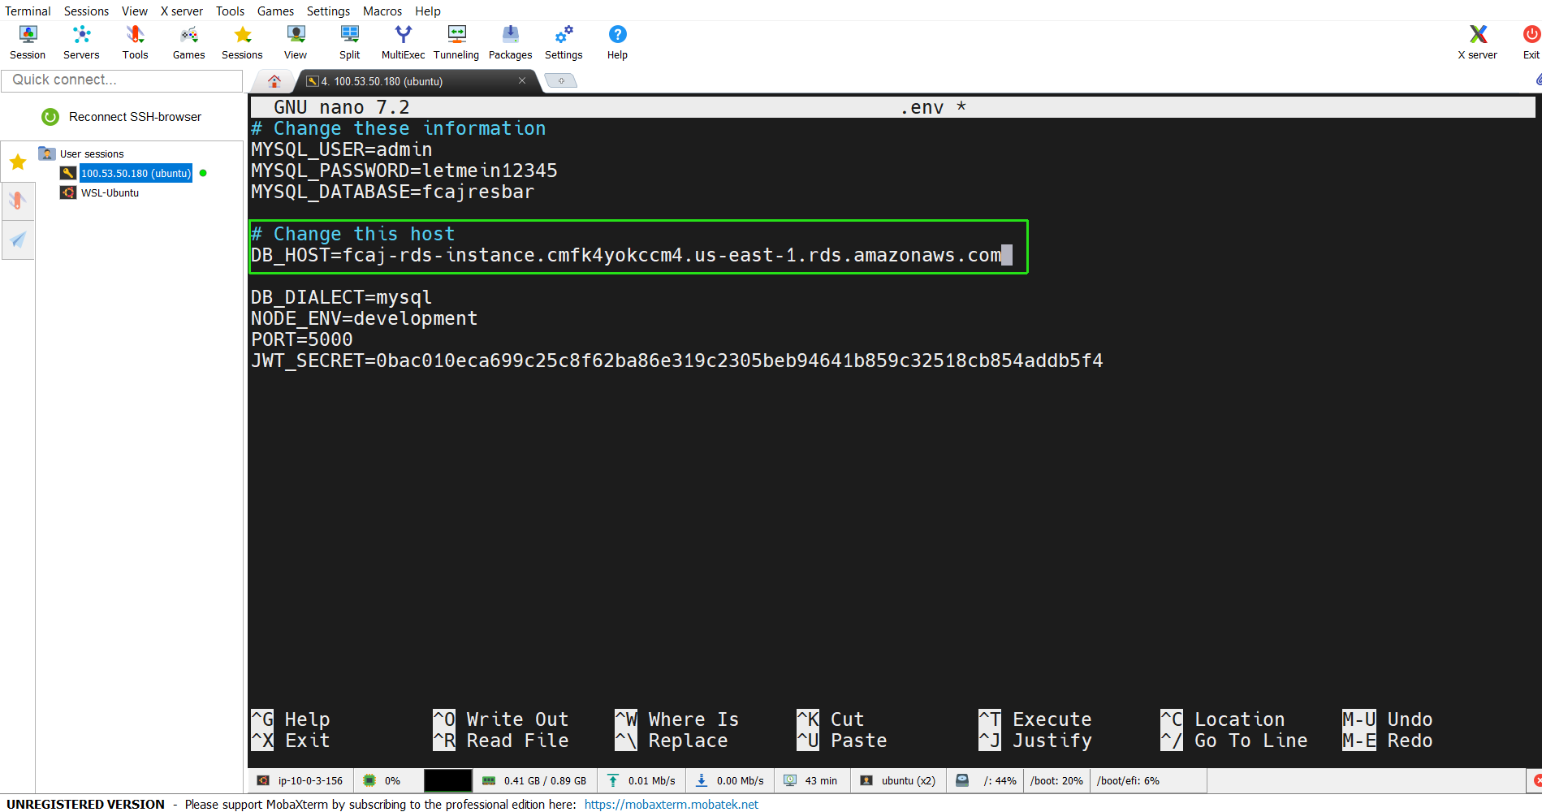This screenshot has width=1542, height=812.
Task: Click the Quick connect input field
Action: (122, 80)
